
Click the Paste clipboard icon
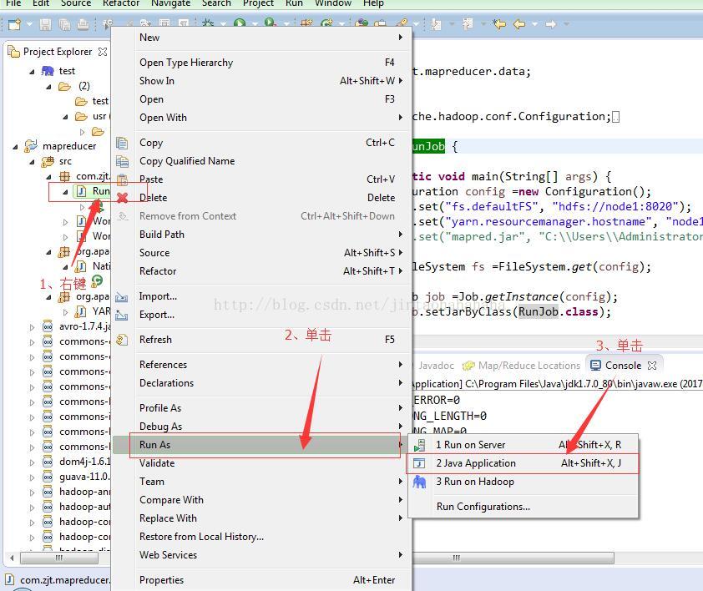coord(123,179)
